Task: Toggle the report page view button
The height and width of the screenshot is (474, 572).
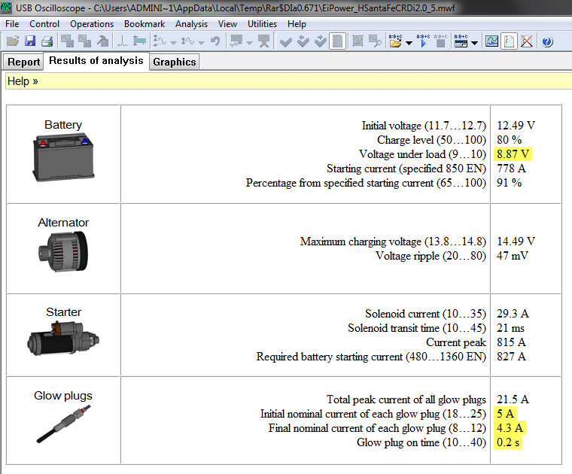Action: pyautogui.click(x=510, y=41)
